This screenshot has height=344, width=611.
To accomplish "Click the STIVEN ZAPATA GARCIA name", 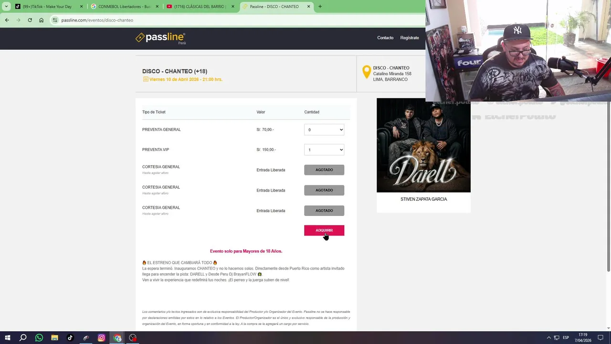I will pos(424,199).
